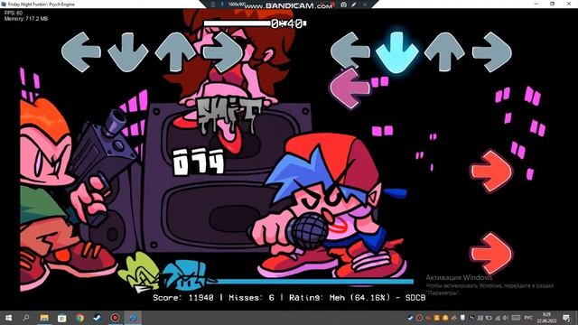The width and height of the screenshot is (578, 325).
Task: Open the Windows Start menu
Action: (x=8, y=318)
